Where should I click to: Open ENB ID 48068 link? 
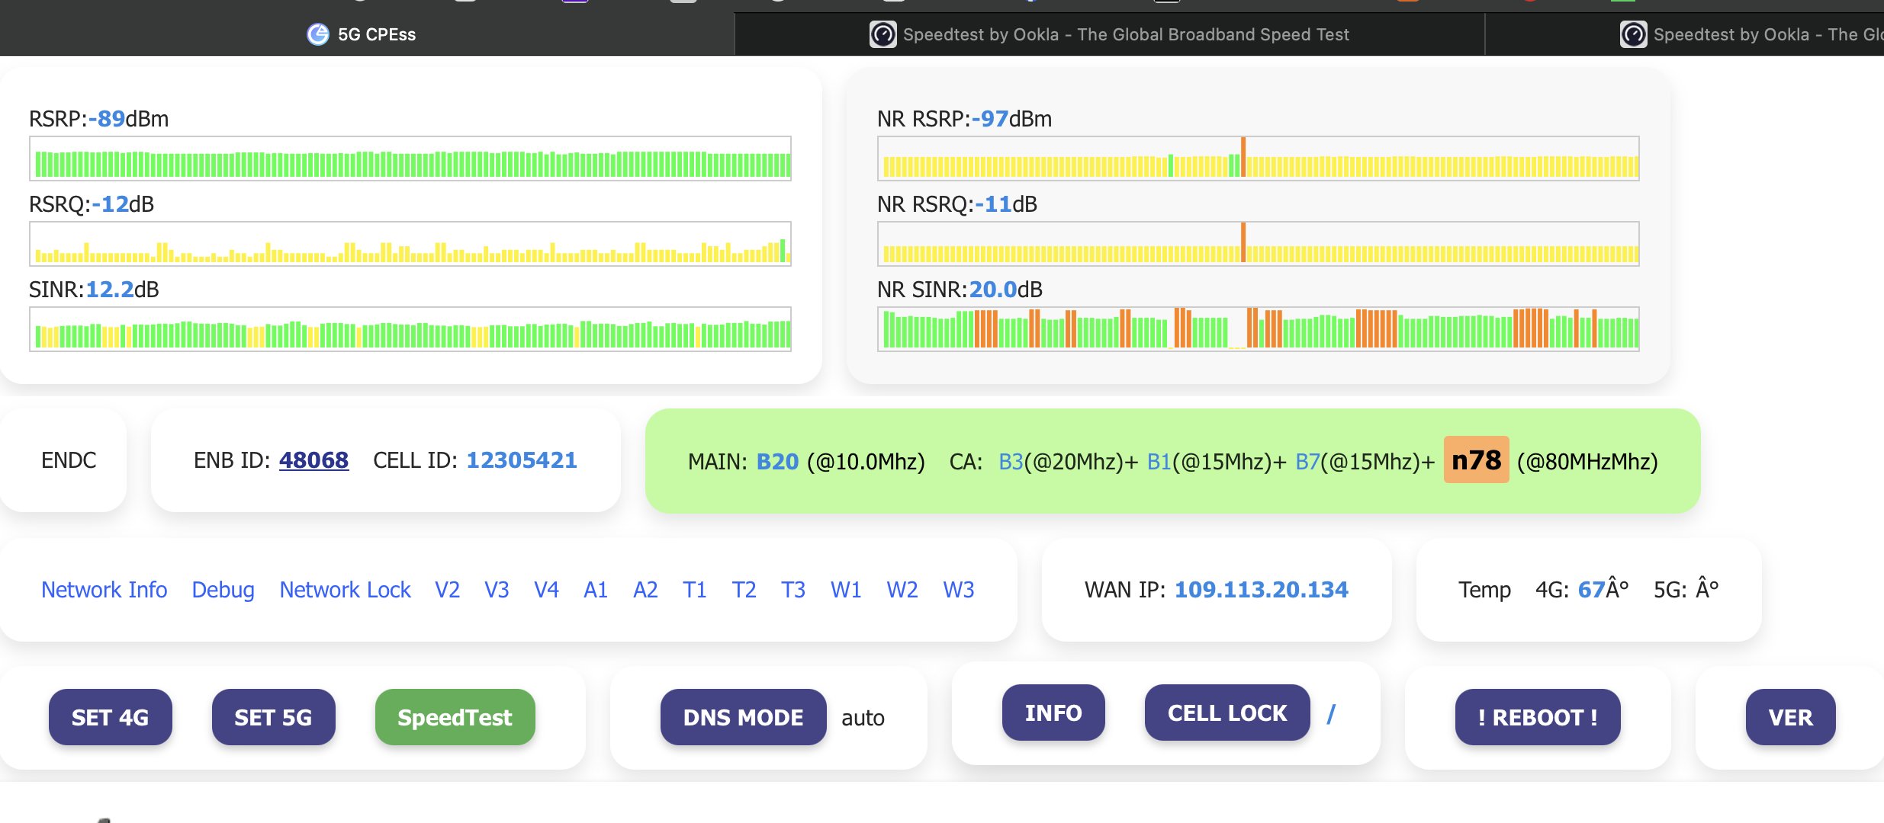click(313, 460)
